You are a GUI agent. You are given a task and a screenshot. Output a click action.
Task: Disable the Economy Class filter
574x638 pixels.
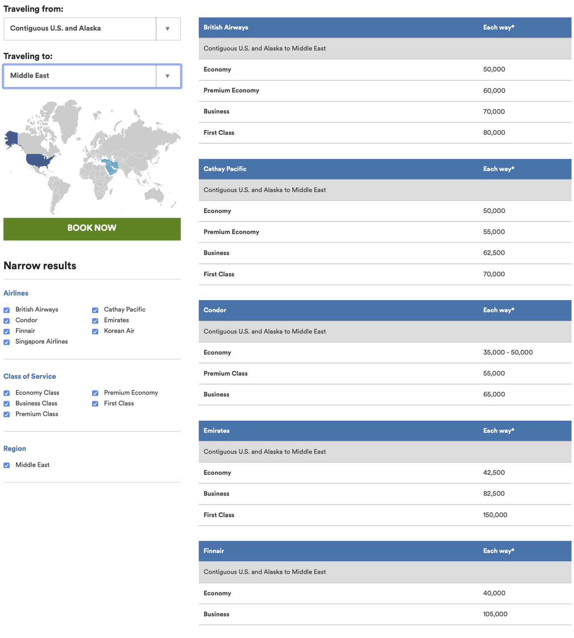[7, 393]
